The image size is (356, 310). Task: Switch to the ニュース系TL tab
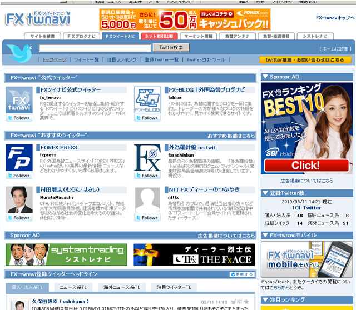click(x=73, y=287)
